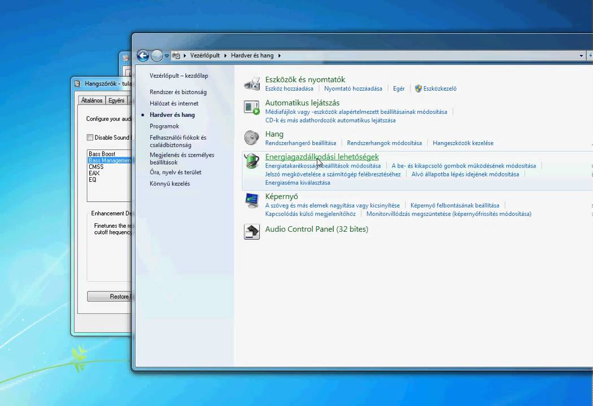Screen dimensions: 593x406
Task: Open Audio Control Panel (32 bites)
Action: (x=316, y=230)
